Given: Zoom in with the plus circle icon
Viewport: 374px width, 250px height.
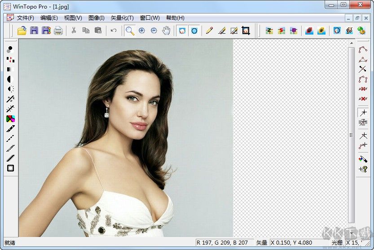Looking at the screenshot, I should pos(142,31).
